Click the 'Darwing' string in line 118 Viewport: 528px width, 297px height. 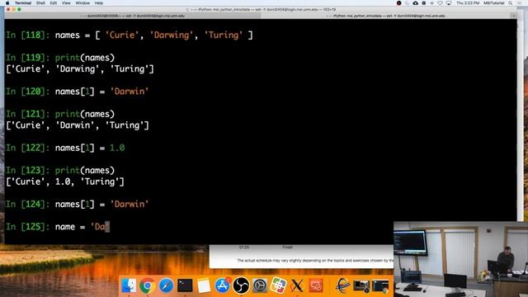172,35
